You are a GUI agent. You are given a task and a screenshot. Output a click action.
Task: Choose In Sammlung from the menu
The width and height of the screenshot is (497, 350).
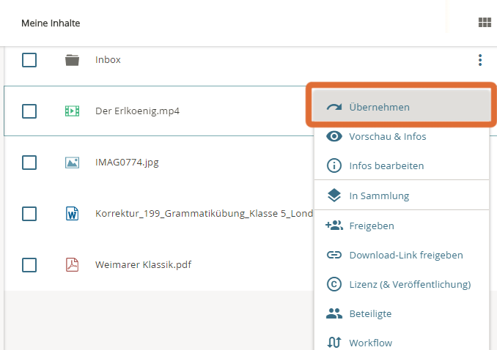pyautogui.click(x=378, y=196)
